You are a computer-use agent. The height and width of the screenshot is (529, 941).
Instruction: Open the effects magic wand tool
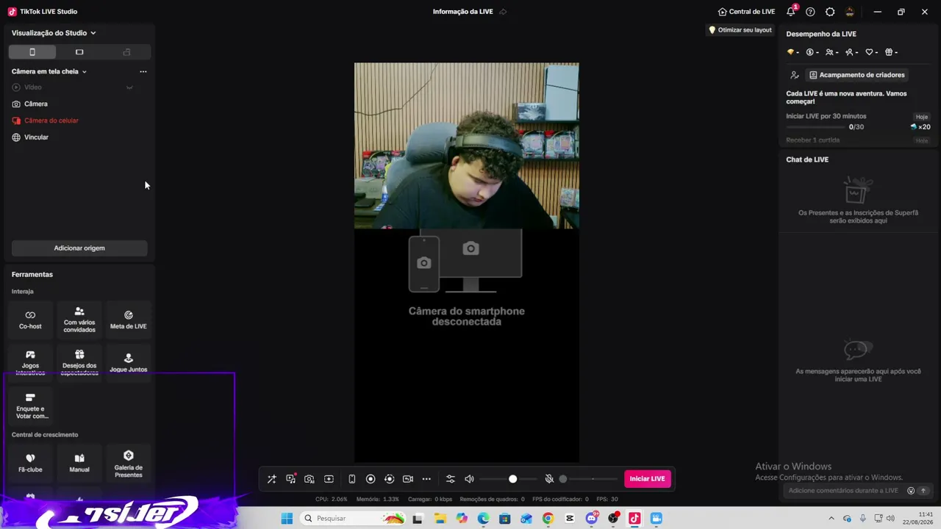pos(271,479)
